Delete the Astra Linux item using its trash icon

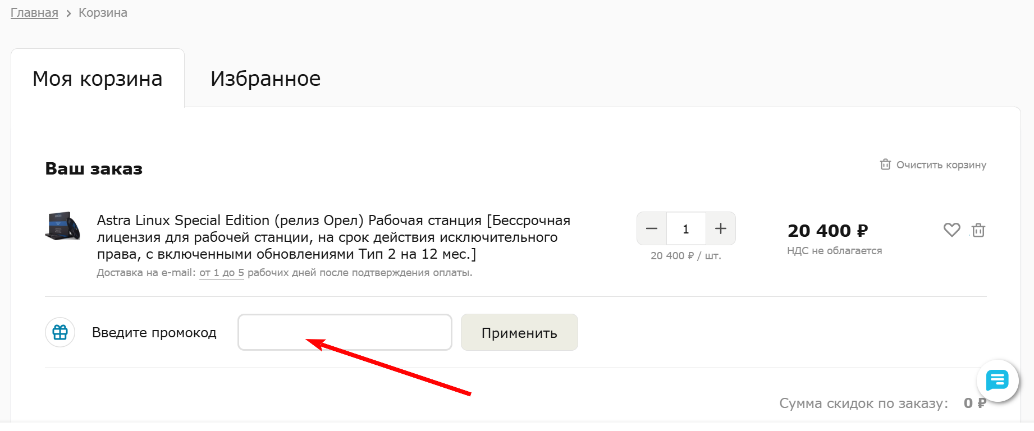pos(978,230)
